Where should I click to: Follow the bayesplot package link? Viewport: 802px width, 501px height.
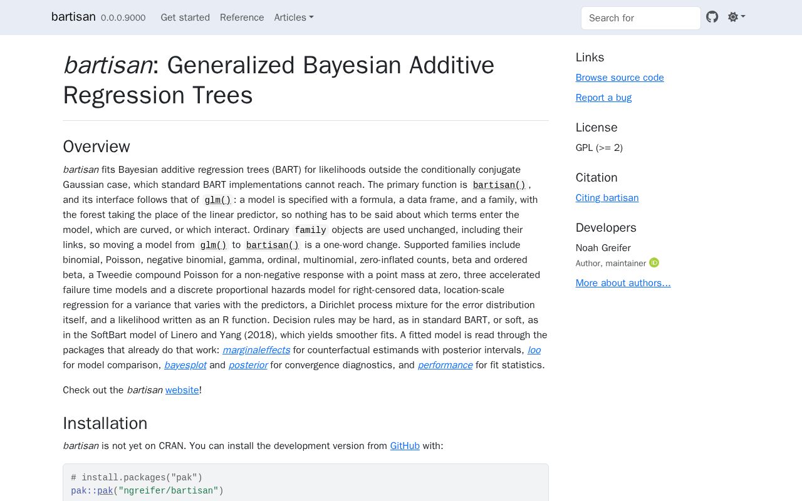click(x=185, y=365)
